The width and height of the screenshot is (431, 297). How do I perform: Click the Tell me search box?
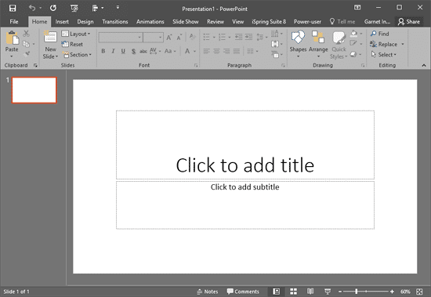342,22
